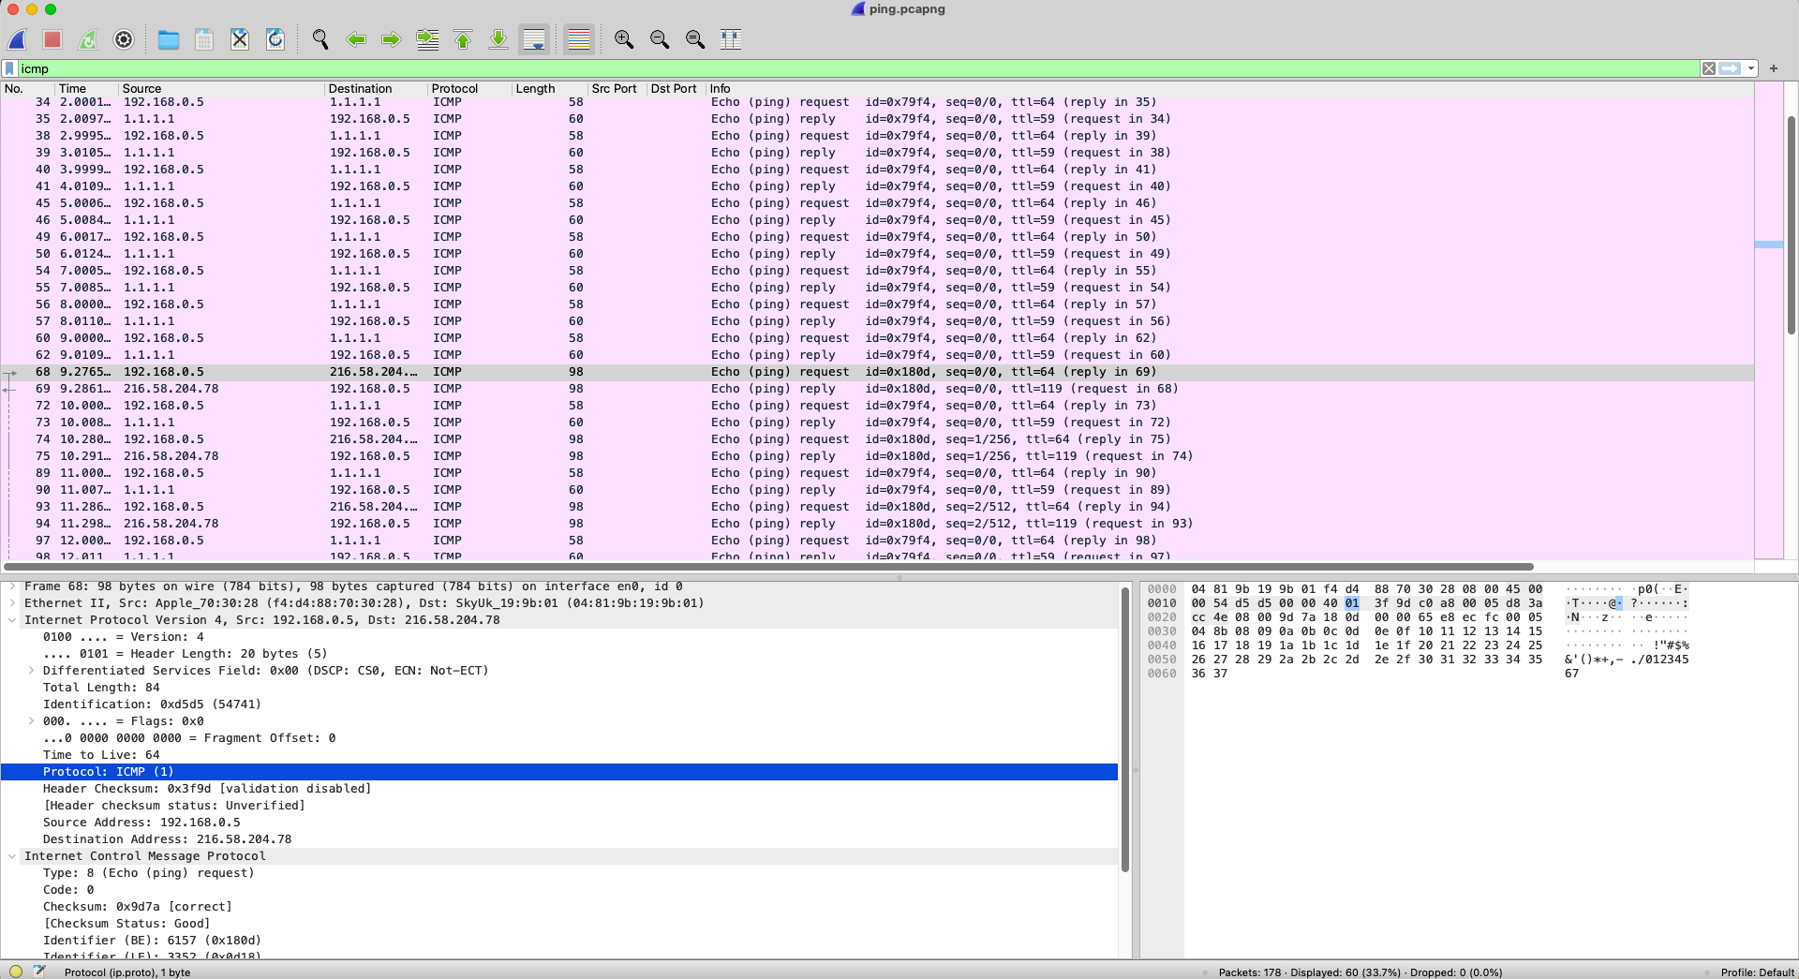This screenshot has width=1799, height=979.
Task: Click Profile: Default in the status bar
Action: (1760, 972)
